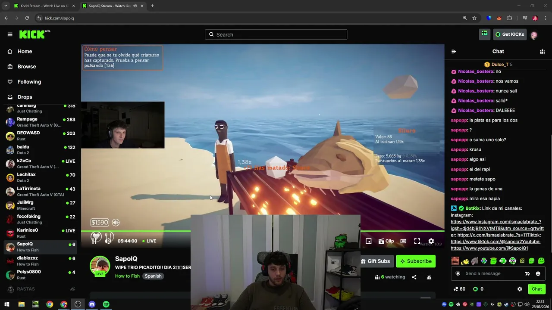Open the green dashboard icon near Get KICKs

tap(485, 34)
